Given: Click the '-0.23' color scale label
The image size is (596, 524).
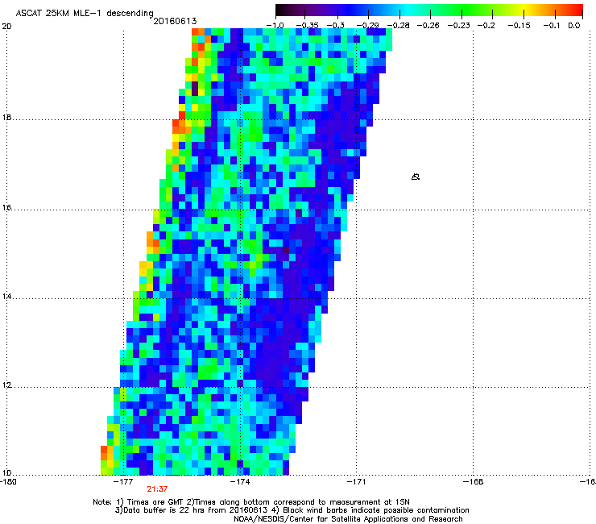Looking at the screenshot, I should tap(459, 26).
